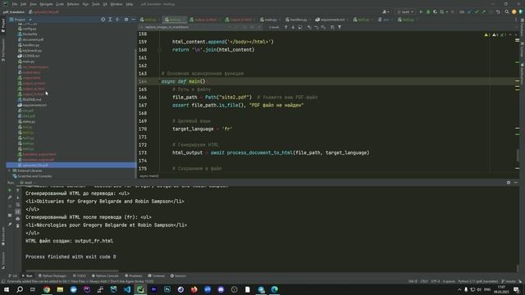The image size is (525, 295).
Task: Open the notifications icon in system tray
Action: click(x=516, y=289)
